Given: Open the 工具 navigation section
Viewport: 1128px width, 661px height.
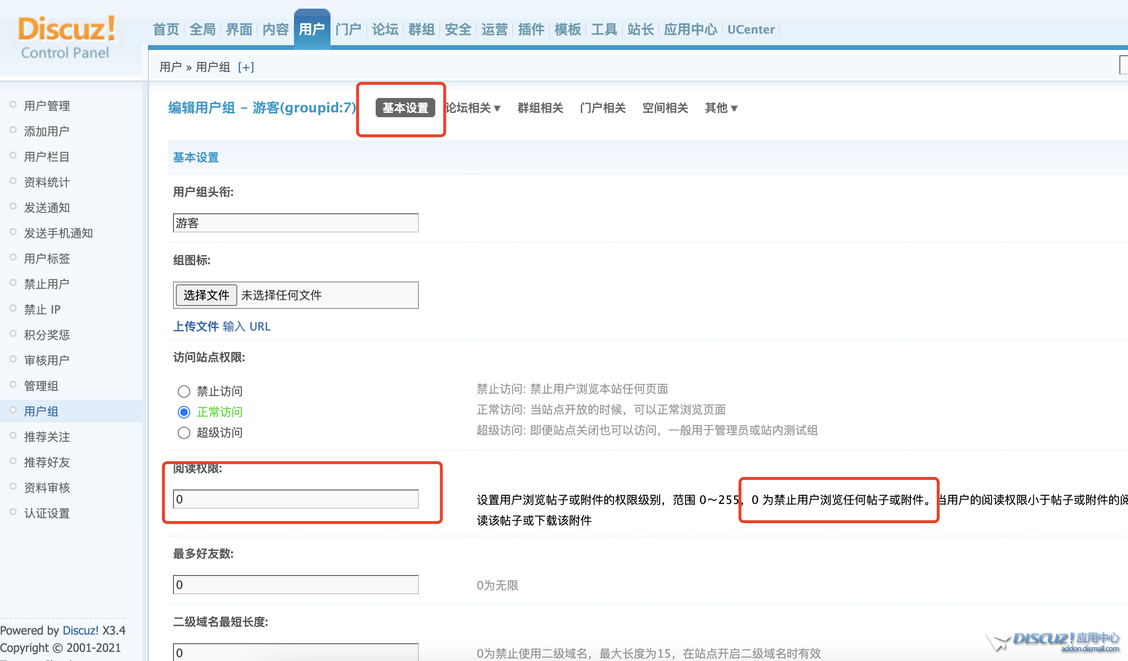Looking at the screenshot, I should 604,30.
